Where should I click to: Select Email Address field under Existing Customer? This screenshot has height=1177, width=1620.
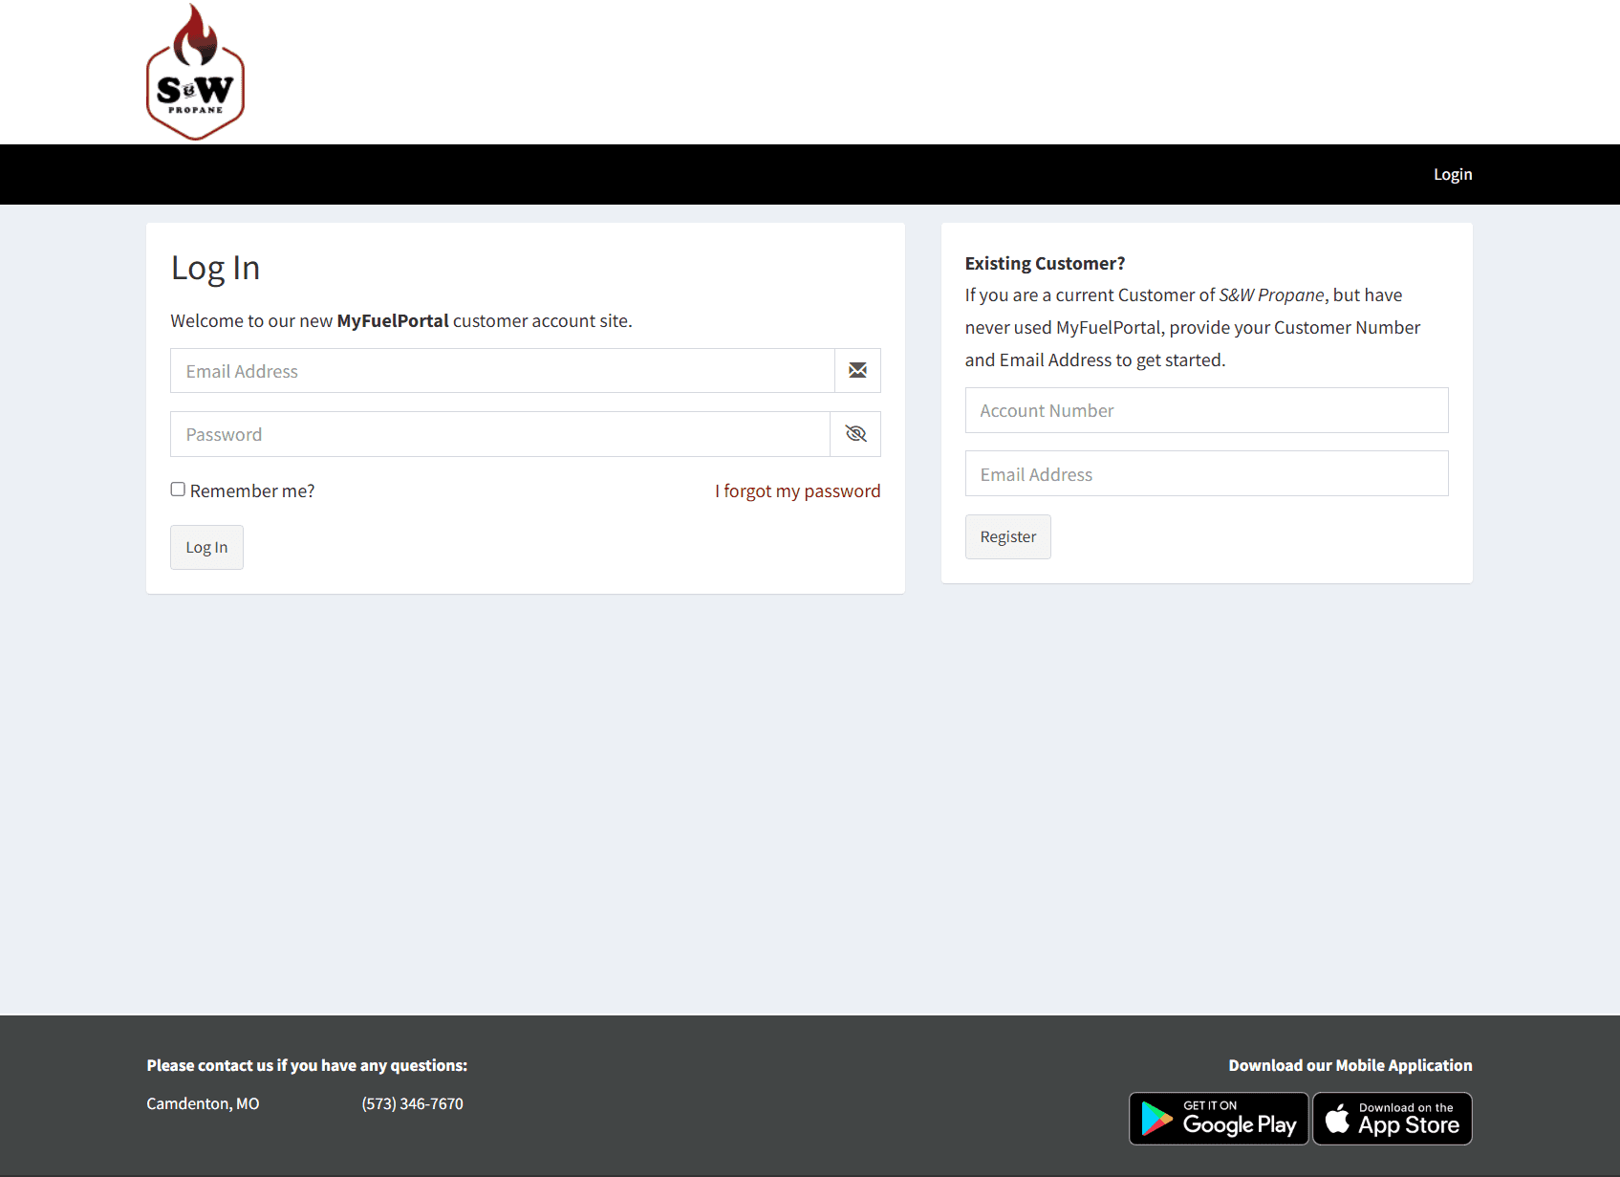(x=1206, y=473)
